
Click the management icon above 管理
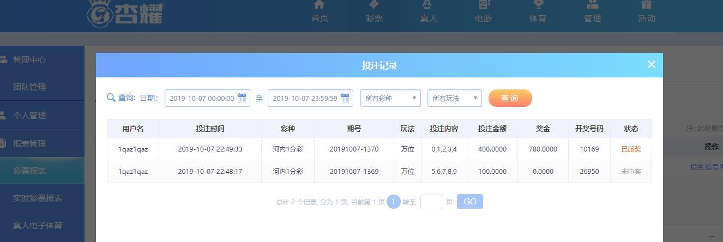point(592,4)
